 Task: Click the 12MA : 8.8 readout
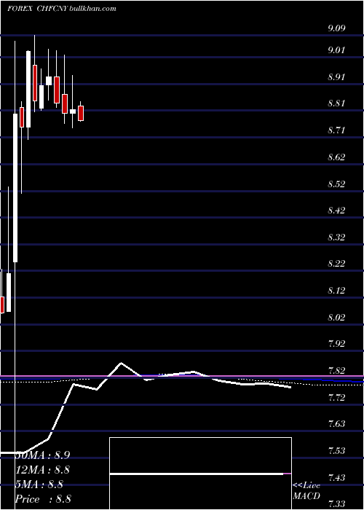[42, 470]
